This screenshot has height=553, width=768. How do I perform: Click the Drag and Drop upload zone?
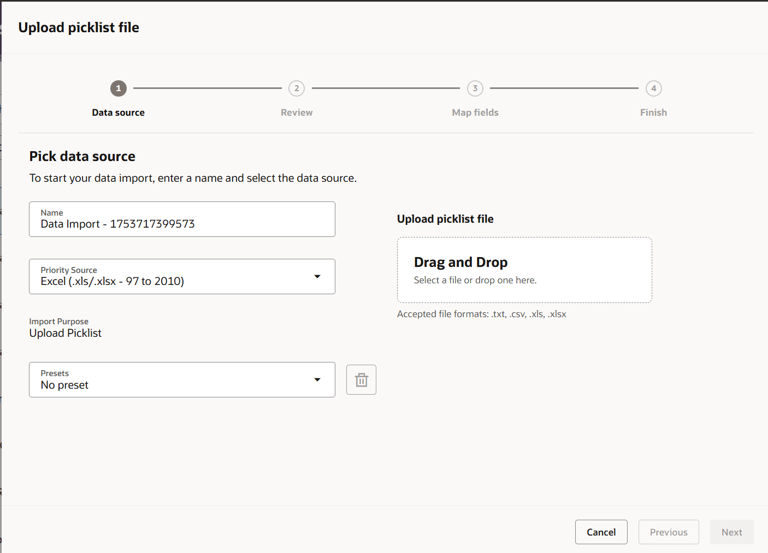pyautogui.click(x=524, y=270)
